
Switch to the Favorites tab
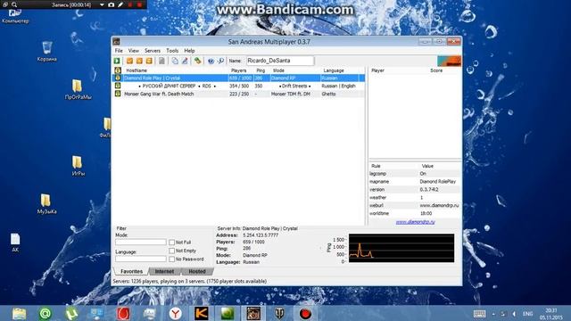click(131, 271)
